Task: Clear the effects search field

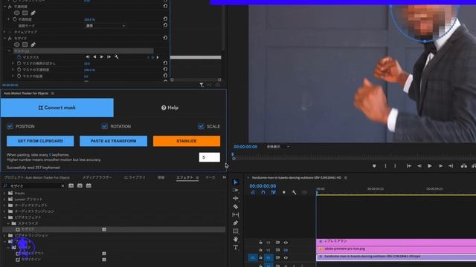Action: pyautogui.click(x=62, y=186)
